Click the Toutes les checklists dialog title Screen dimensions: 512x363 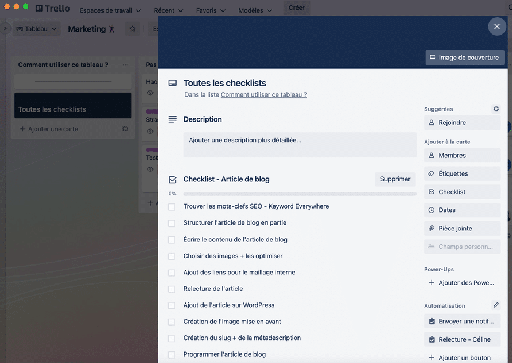[225, 83]
